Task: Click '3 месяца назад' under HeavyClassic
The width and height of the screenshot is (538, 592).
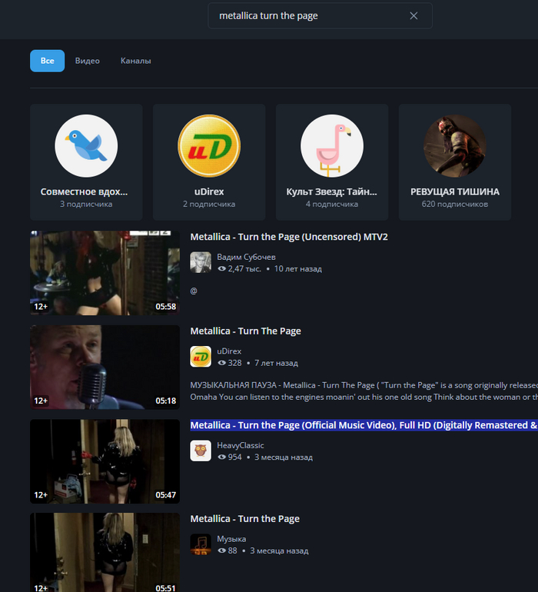Action: click(x=284, y=457)
